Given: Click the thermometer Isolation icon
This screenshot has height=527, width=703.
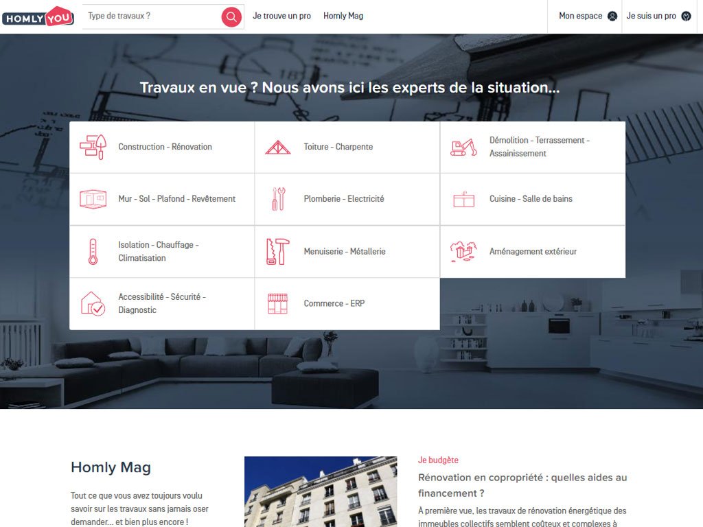Looking at the screenshot, I should (x=93, y=251).
